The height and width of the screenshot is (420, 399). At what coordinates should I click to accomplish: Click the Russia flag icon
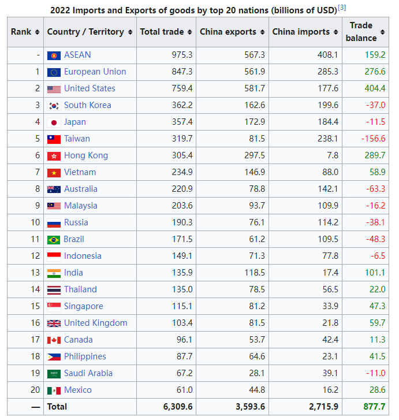54,223
